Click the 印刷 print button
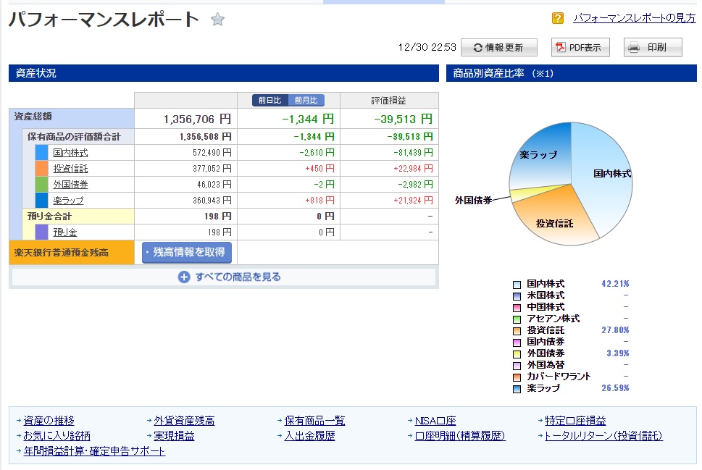702x470 pixels. 653,48
